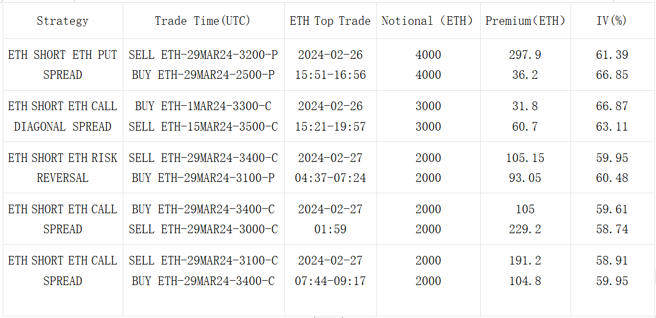Select the SELL ETH-29MAR24-3200-P entry
The image size is (656, 318).
(x=203, y=55)
